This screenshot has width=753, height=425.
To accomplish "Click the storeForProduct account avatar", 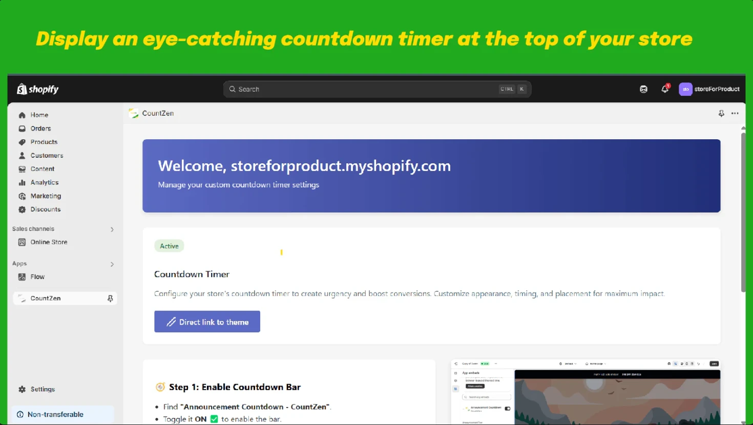I will (685, 89).
